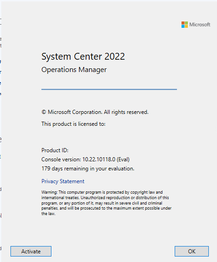Select "Console version: 10.22.10118.0 (Eval)" text
Image resolution: width=217 pixels, height=262 pixels.
click(x=86, y=159)
